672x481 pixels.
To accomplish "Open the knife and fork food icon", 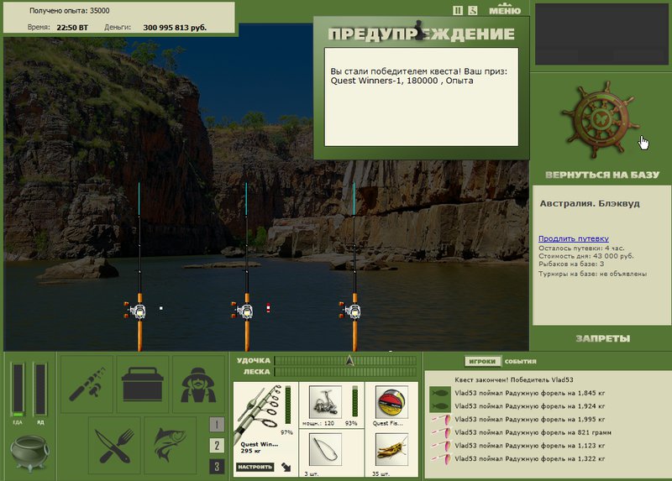I will (114, 446).
